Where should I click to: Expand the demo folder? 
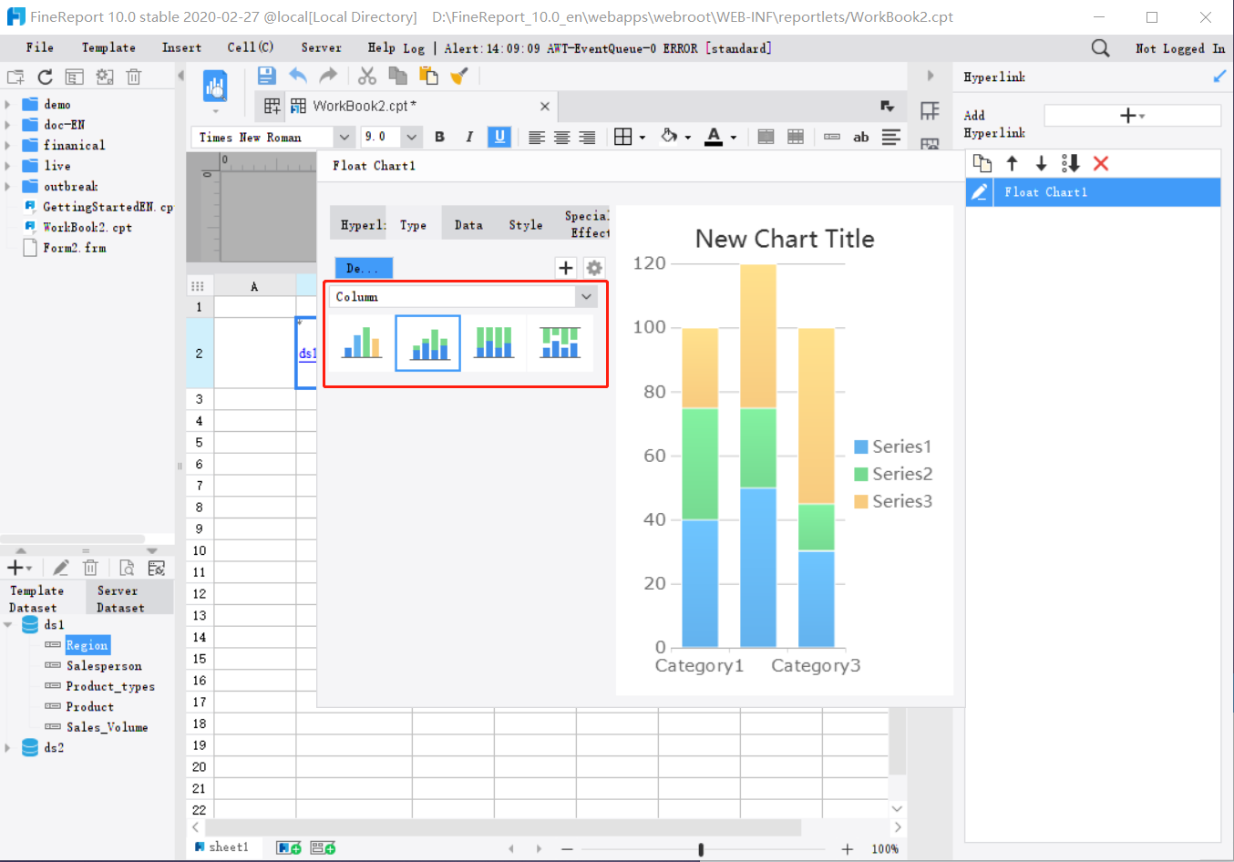(x=8, y=105)
